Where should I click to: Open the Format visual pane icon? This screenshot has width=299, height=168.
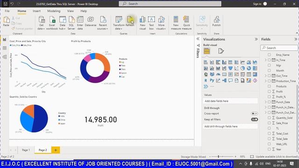tap(221, 51)
